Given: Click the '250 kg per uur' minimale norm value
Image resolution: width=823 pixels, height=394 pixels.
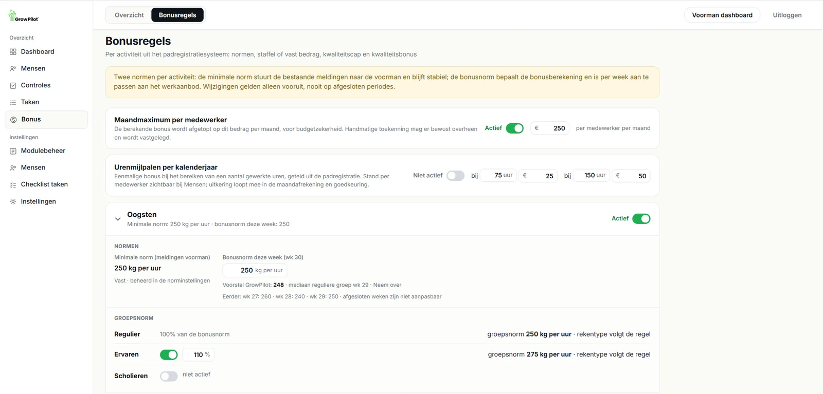Looking at the screenshot, I should [138, 268].
